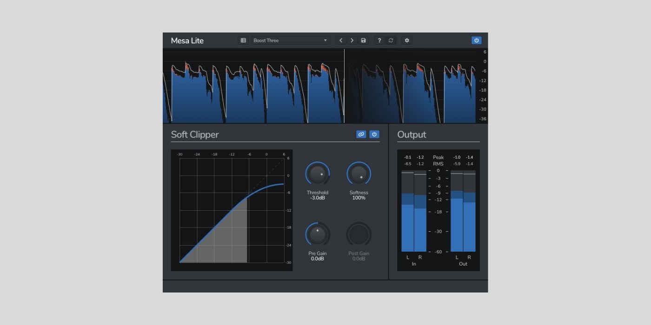Image resolution: width=651 pixels, height=325 pixels.
Task: Go to the previous preset
Action: pos(341,40)
